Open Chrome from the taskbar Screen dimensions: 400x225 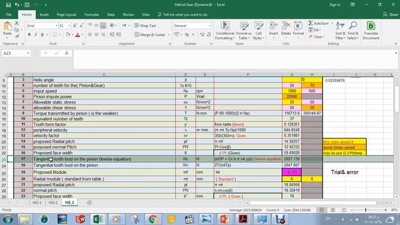(153, 219)
